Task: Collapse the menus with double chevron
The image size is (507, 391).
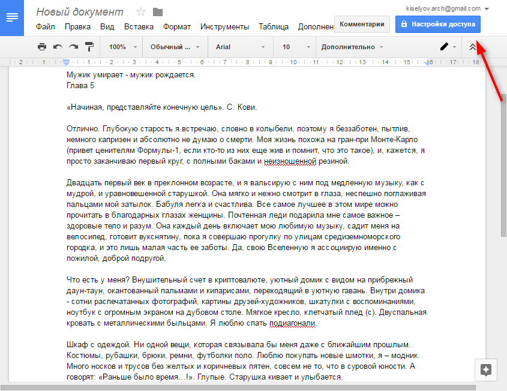Action: (473, 47)
